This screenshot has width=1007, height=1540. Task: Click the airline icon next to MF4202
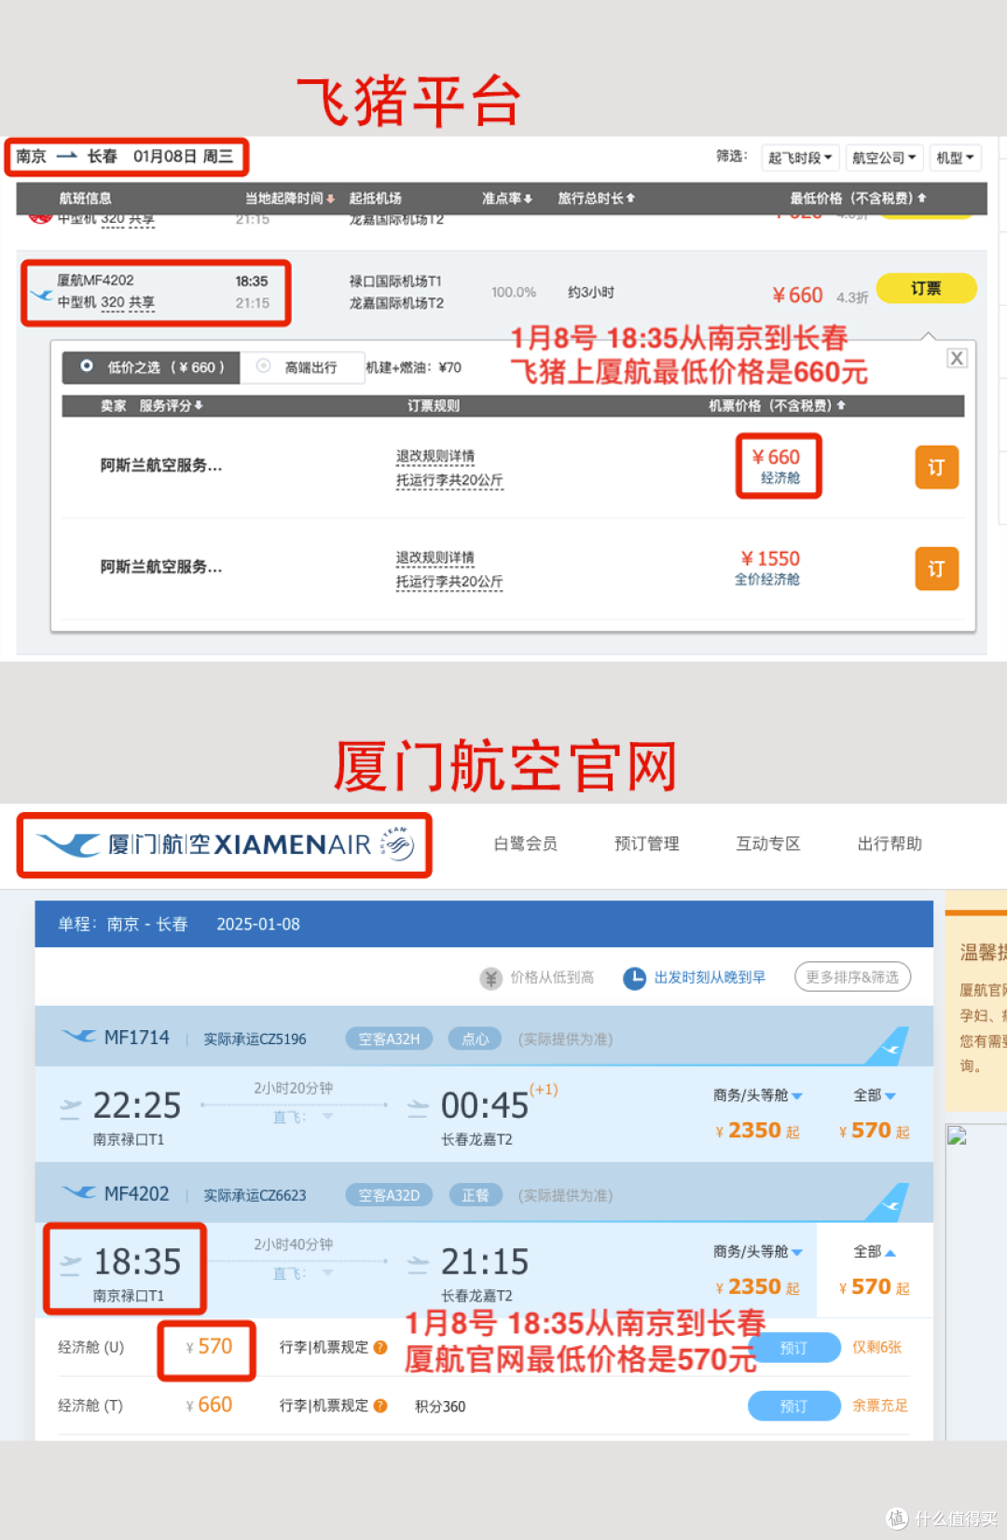[78, 1193]
